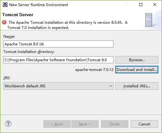Close the dialog with the X button
The width and height of the screenshot is (162, 133).
[x=155, y=5]
